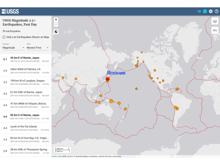Open the help question mark icon

click(x=216, y=11)
